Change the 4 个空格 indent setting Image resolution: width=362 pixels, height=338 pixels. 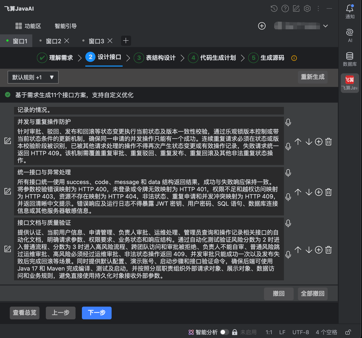tap(326, 332)
